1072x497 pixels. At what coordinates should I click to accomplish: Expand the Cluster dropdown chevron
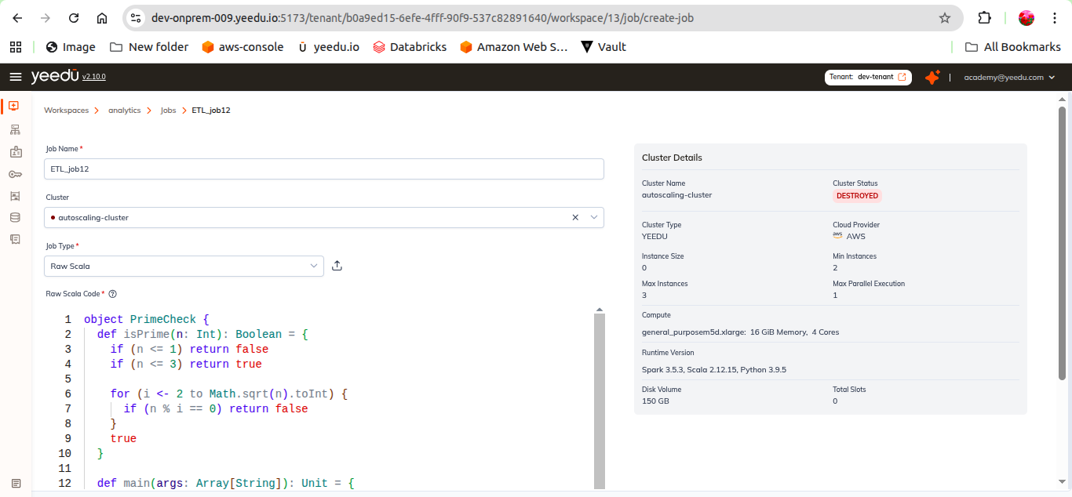coord(593,217)
